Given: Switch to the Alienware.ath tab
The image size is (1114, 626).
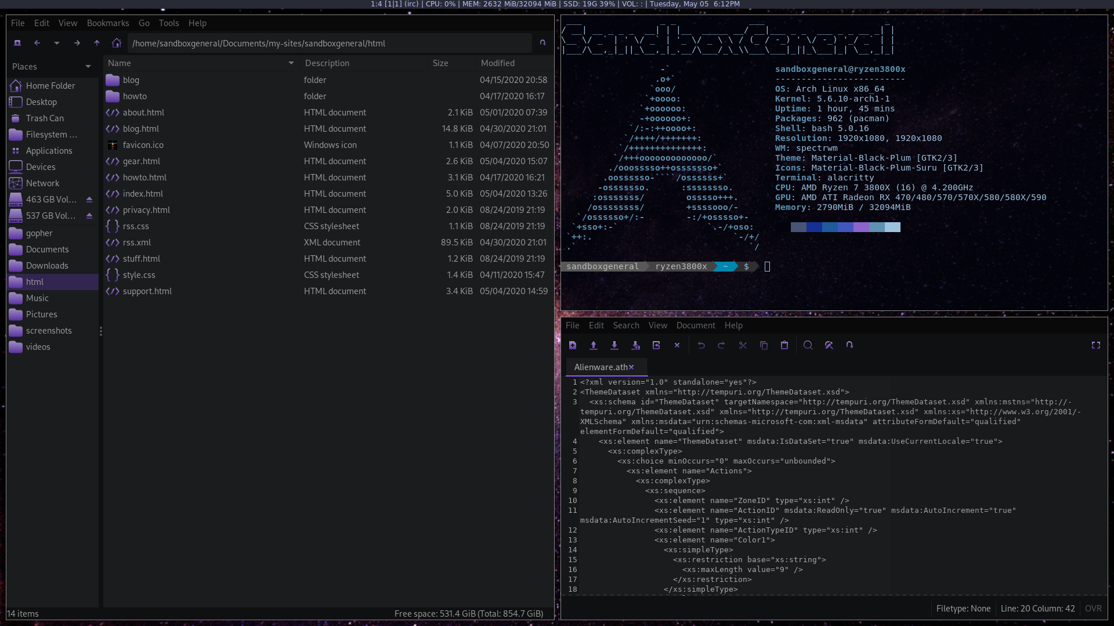Looking at the screenshot, I should pyautogui.click(x=601, y=367).
